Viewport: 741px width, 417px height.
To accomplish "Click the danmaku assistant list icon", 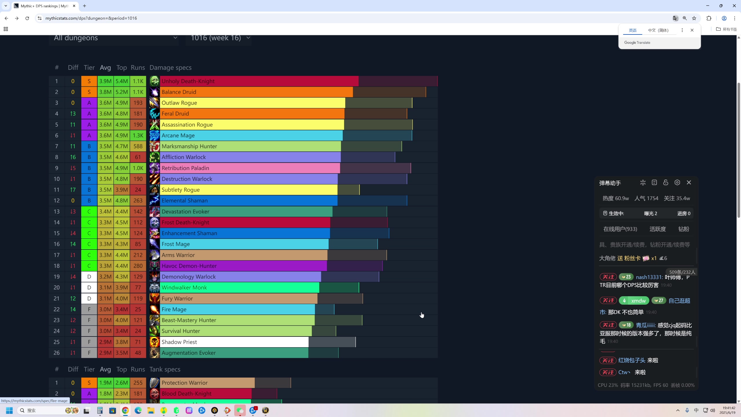I will pos(654,183).
